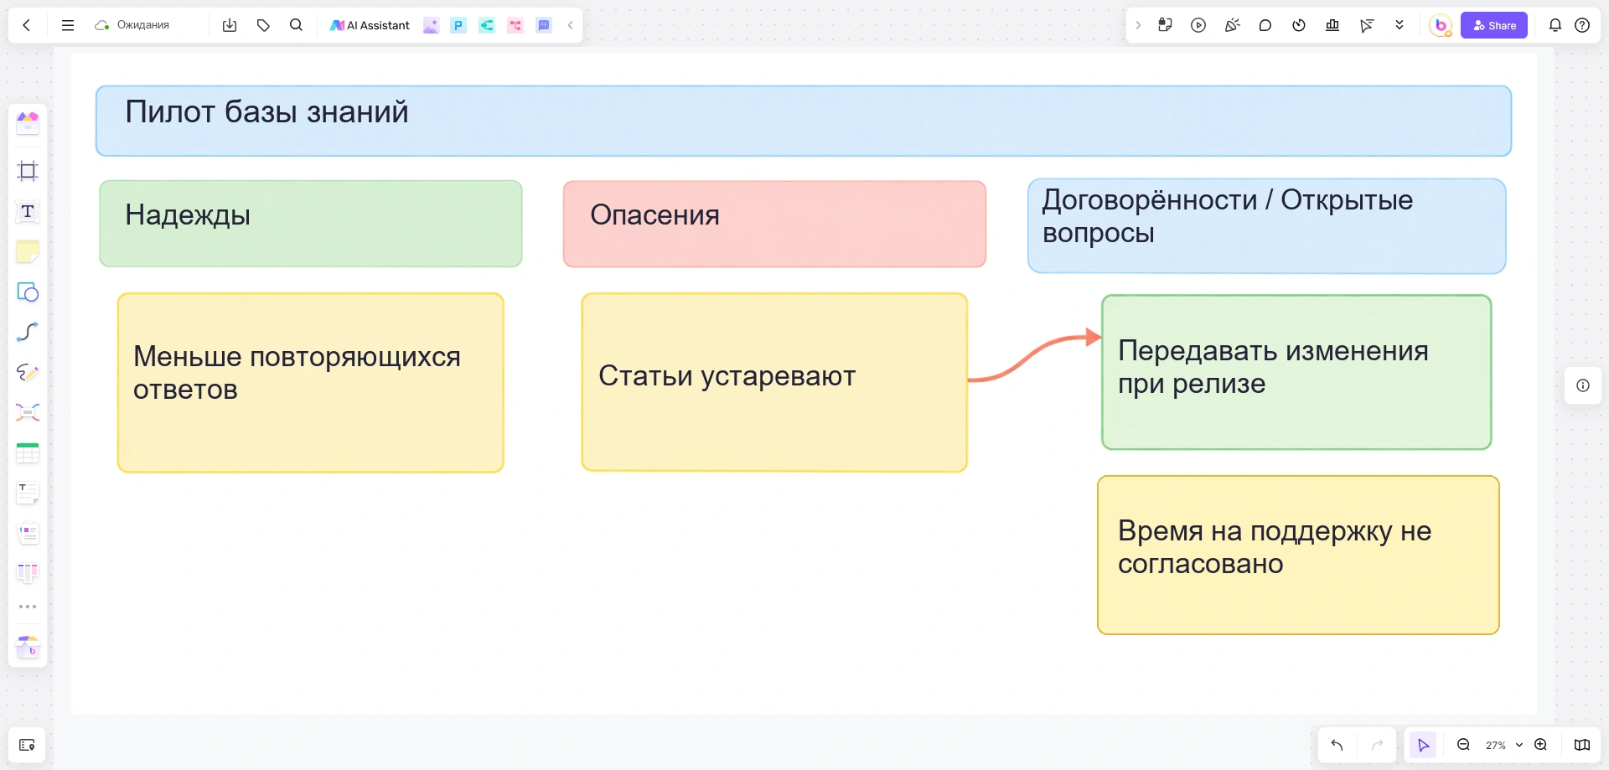Activate the Pen drawing tool
This screenshot has height=770, width=1609.
point(28,372)
